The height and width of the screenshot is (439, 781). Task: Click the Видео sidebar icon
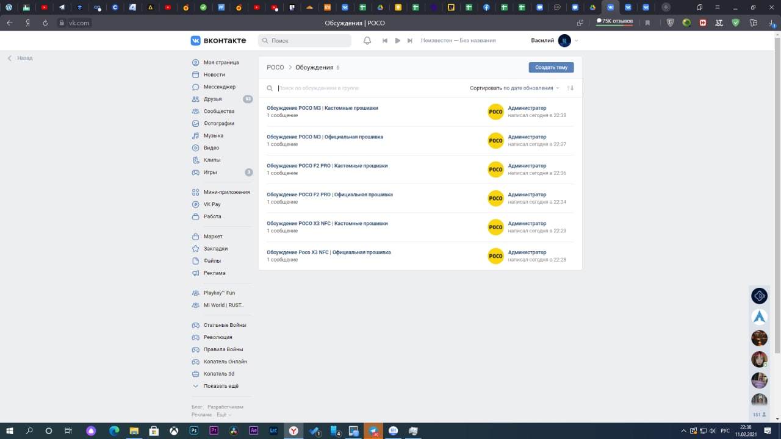point(196,148)
